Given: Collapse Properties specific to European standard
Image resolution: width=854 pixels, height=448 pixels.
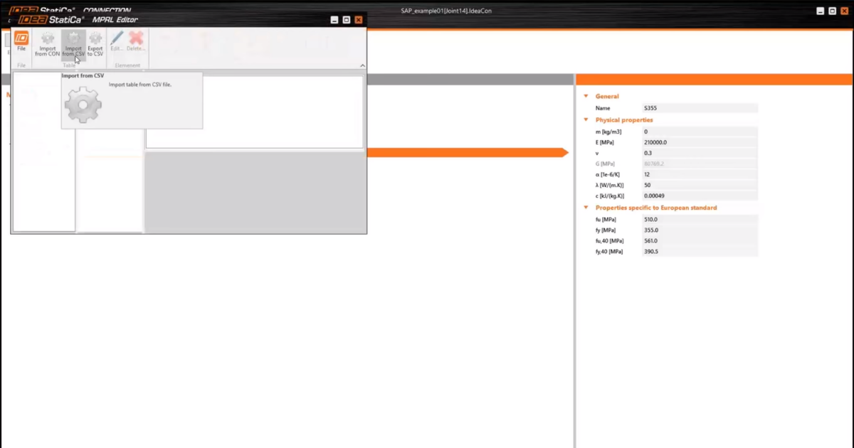Looking at the screenshot, I should tap(586, 208).
